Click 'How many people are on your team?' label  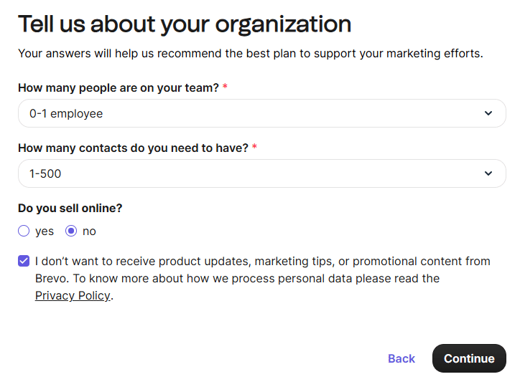(x=118, y=87)
